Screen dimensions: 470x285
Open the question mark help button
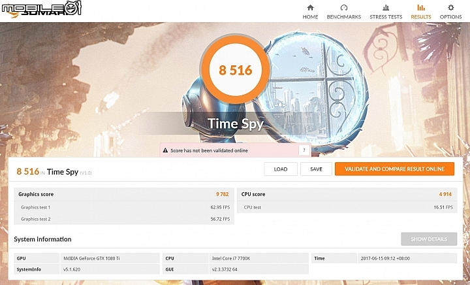[x=304, y=150]
